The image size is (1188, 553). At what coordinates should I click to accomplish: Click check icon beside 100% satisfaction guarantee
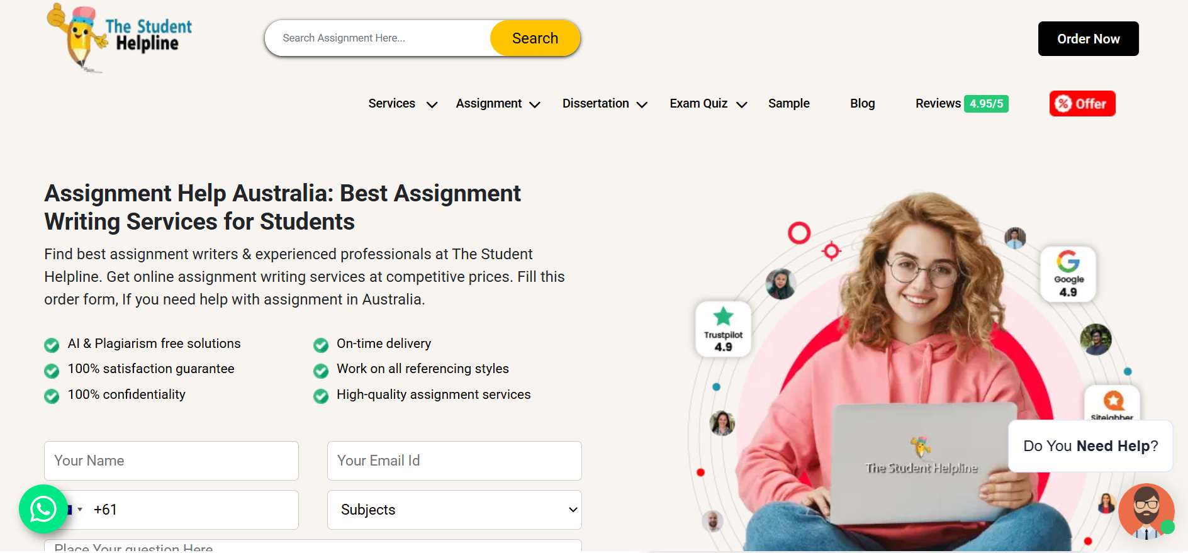pos(52,371)
